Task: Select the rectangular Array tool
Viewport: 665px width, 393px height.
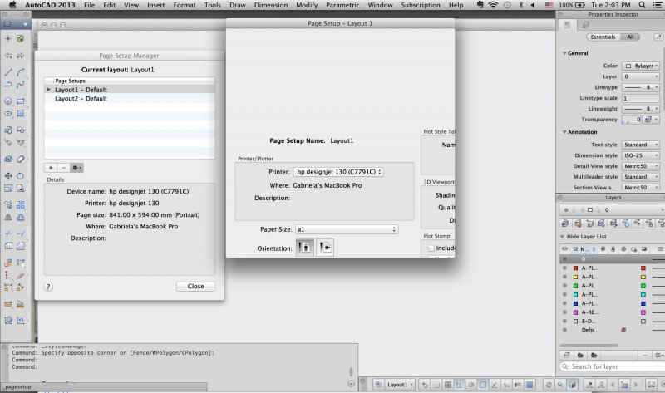Action: 20,204
